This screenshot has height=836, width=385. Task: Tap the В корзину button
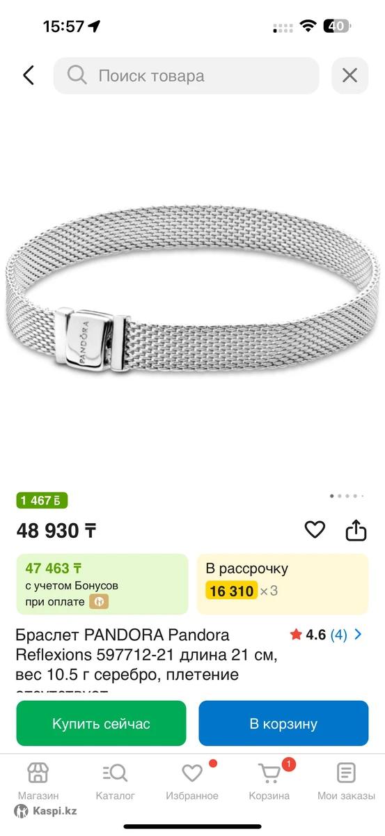point(283,723)
